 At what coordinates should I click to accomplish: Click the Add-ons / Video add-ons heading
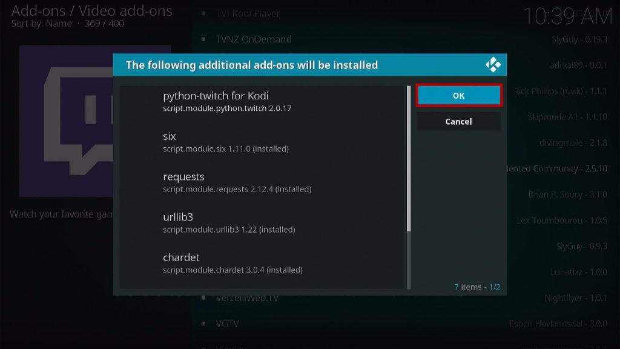click(92, 11)
